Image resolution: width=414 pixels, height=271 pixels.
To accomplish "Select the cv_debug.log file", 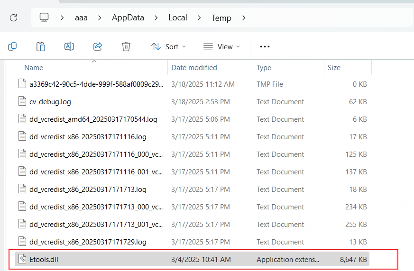I will (x=50, y=102).
